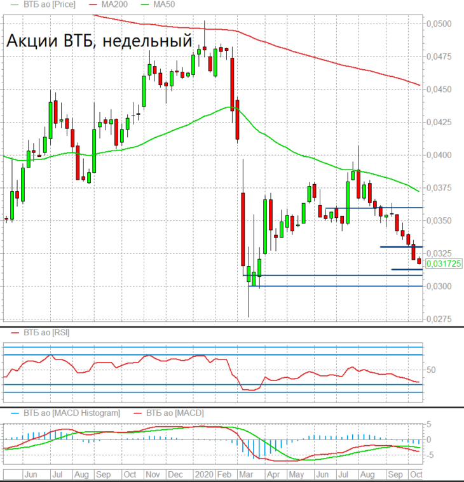
Task: Click the chart title Акции ВТБ, недельный
Action: (x=99, y=41)
